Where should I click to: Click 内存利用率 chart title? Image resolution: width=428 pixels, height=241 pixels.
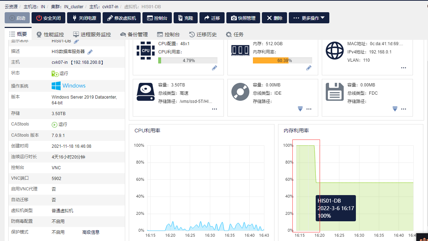[296, 131]
